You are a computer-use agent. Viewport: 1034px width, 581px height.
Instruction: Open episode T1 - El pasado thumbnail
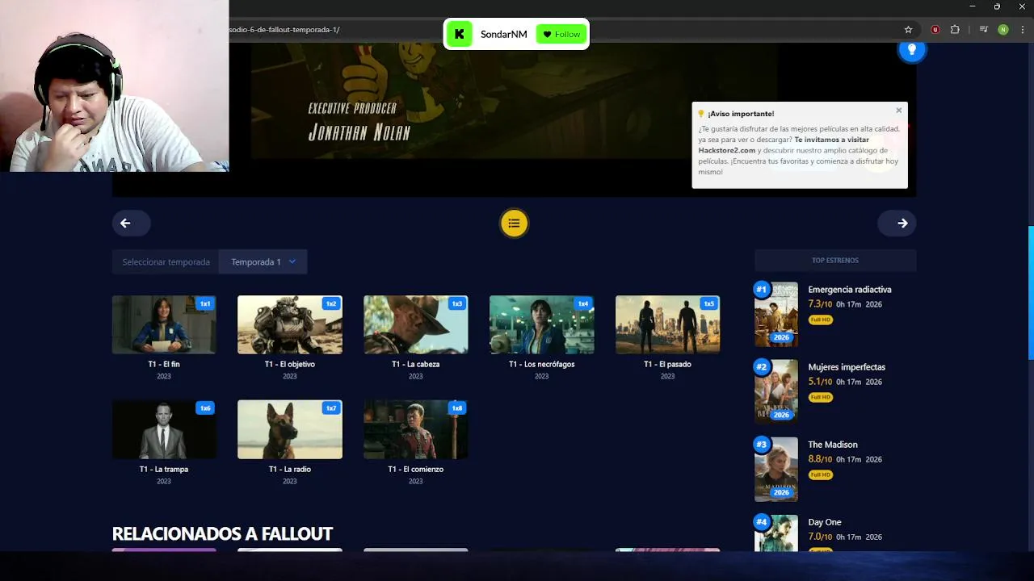tap(667, 324)
